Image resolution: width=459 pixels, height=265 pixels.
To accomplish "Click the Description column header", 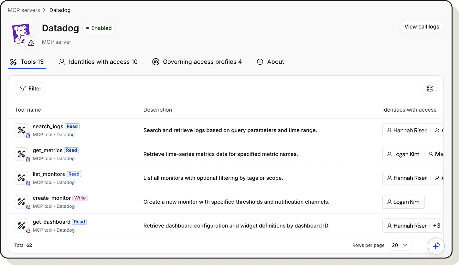I will (x=158, y=110).
